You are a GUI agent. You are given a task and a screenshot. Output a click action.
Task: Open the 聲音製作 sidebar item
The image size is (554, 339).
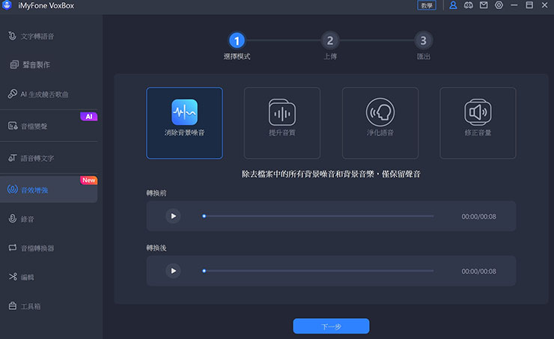coord(49,64)
